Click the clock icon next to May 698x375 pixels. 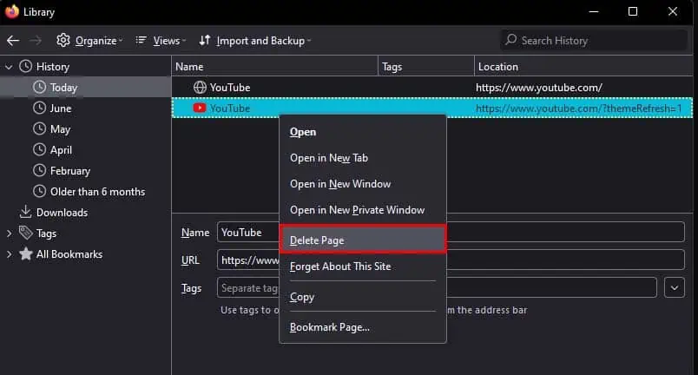click(40, 128)
